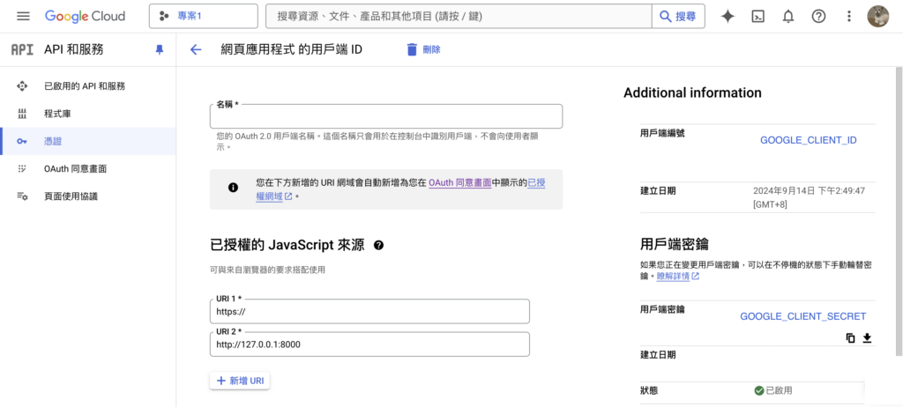Screen dimensions: 903x407
Task: Click the back arrow button
Action: tap(196, 50)
